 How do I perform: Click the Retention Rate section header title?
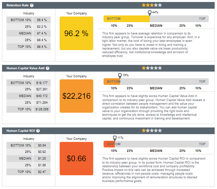click(17, 5)
